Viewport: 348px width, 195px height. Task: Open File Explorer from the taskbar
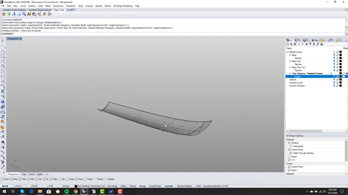coord(40,191)
